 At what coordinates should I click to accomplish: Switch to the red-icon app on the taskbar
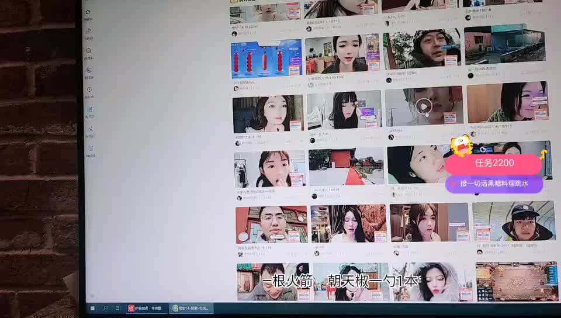point(146,308)
